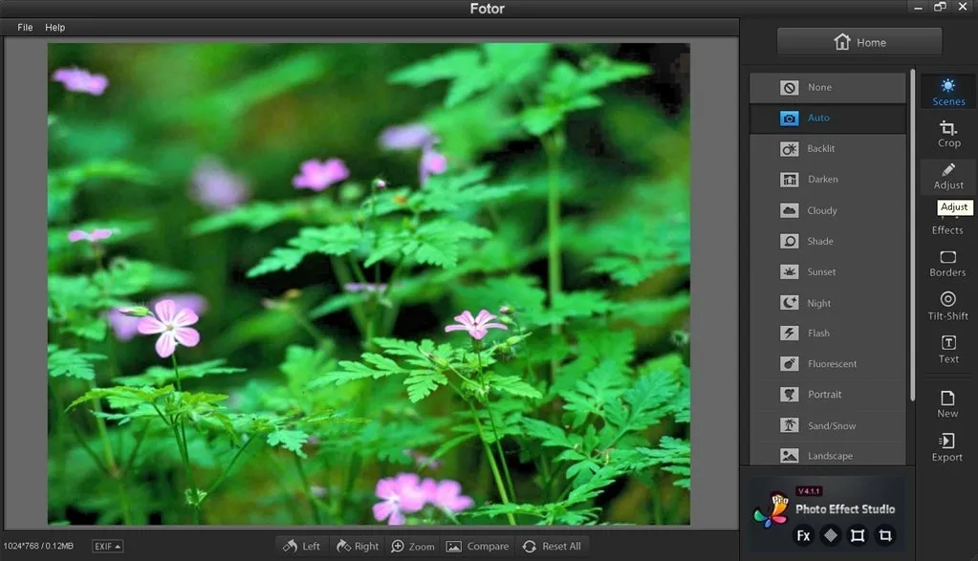Click the Photo Effect Studio logo
Viewport: 978px width, 561px height.
pyautogui.click(x=771, y=511)
